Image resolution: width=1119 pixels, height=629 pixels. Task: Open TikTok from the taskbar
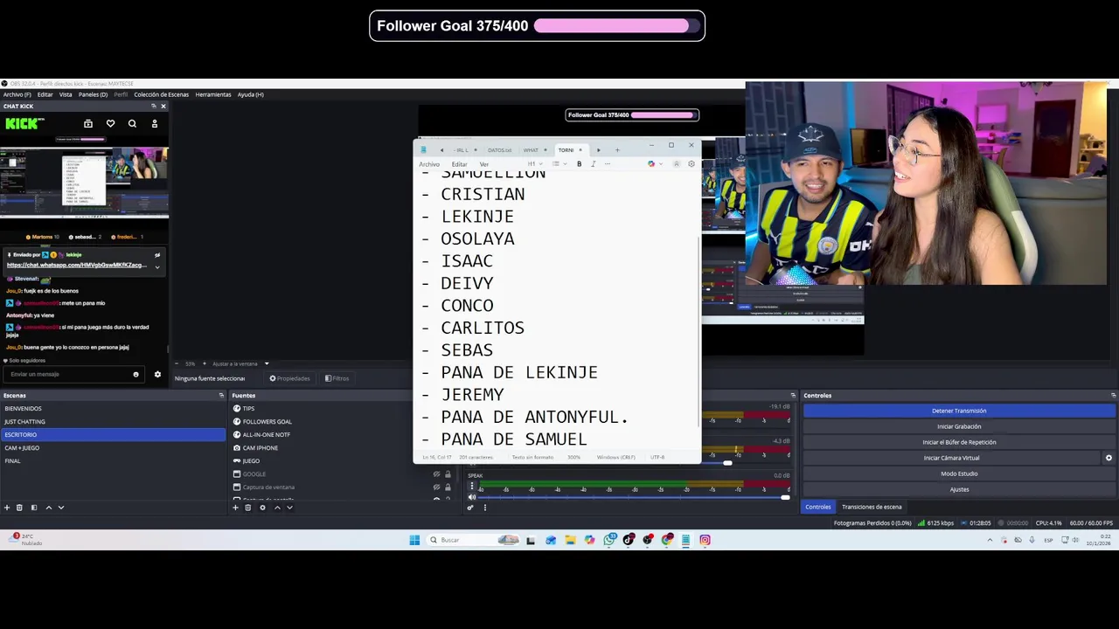pyautogui.click(x=628, y=540)
